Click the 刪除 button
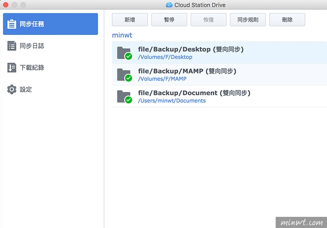The width and height of the screenshot is (327, 228). click(287, 20)
